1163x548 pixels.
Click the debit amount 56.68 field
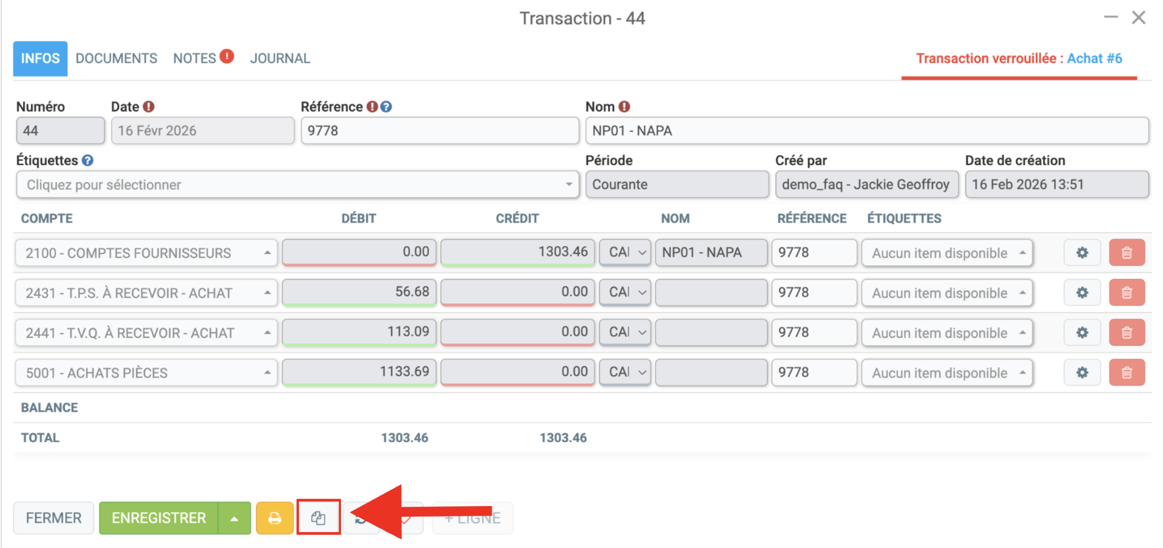(x=359, y=292)
